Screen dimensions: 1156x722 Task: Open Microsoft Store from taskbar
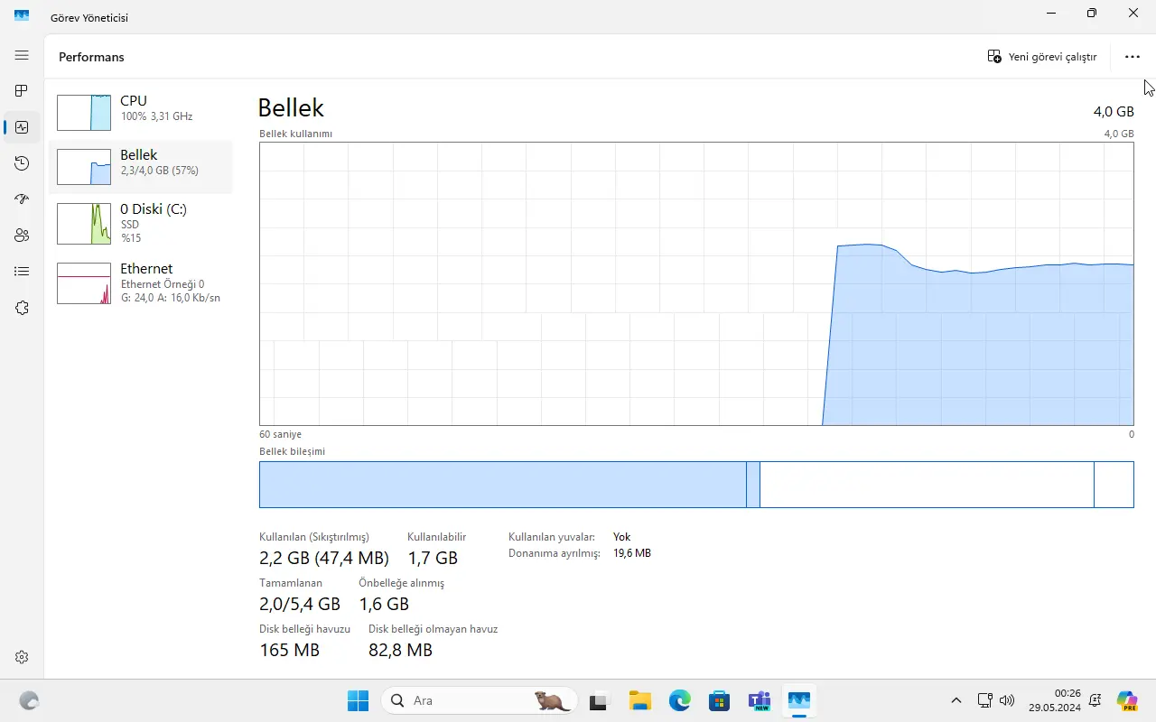(719, 700)
